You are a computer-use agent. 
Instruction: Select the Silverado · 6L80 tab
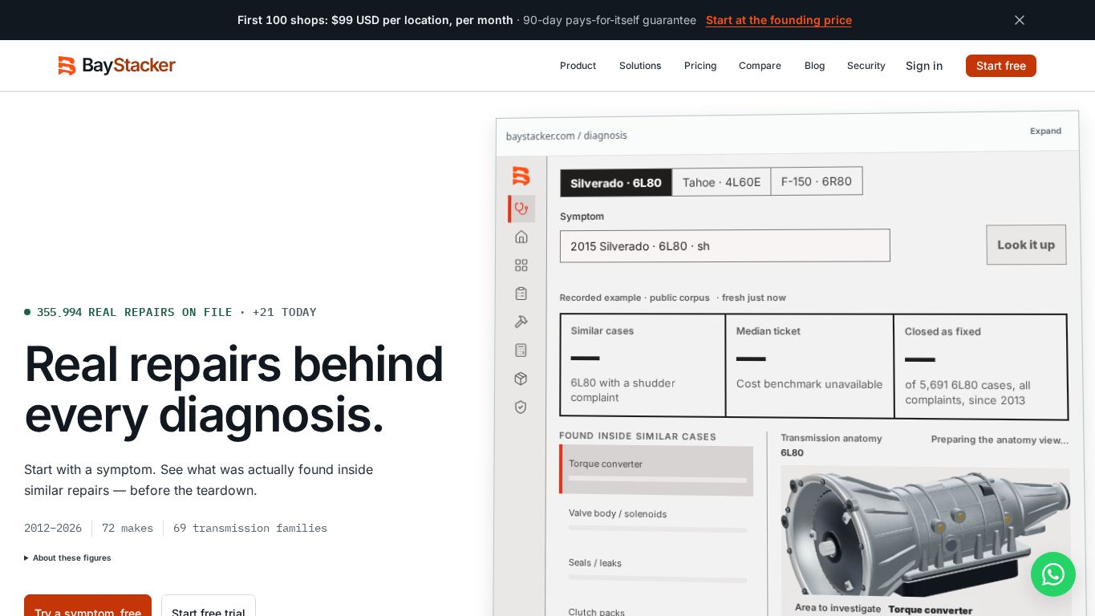[616, 183]
